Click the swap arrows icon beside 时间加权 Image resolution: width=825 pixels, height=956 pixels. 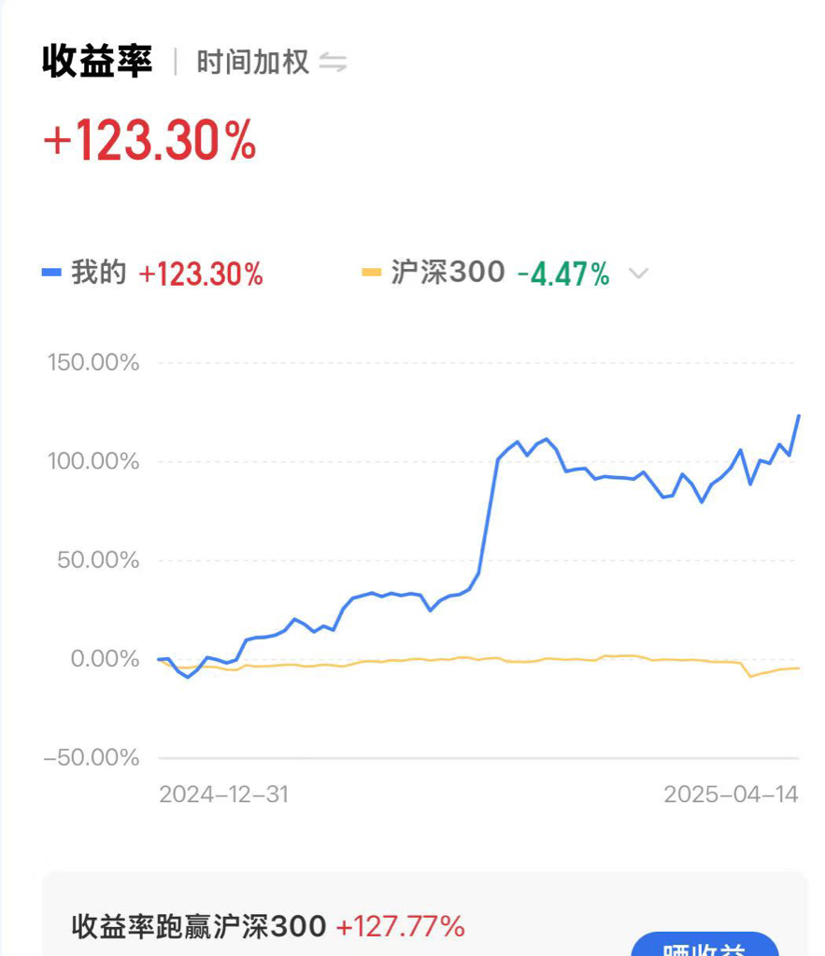click(333, 63)
